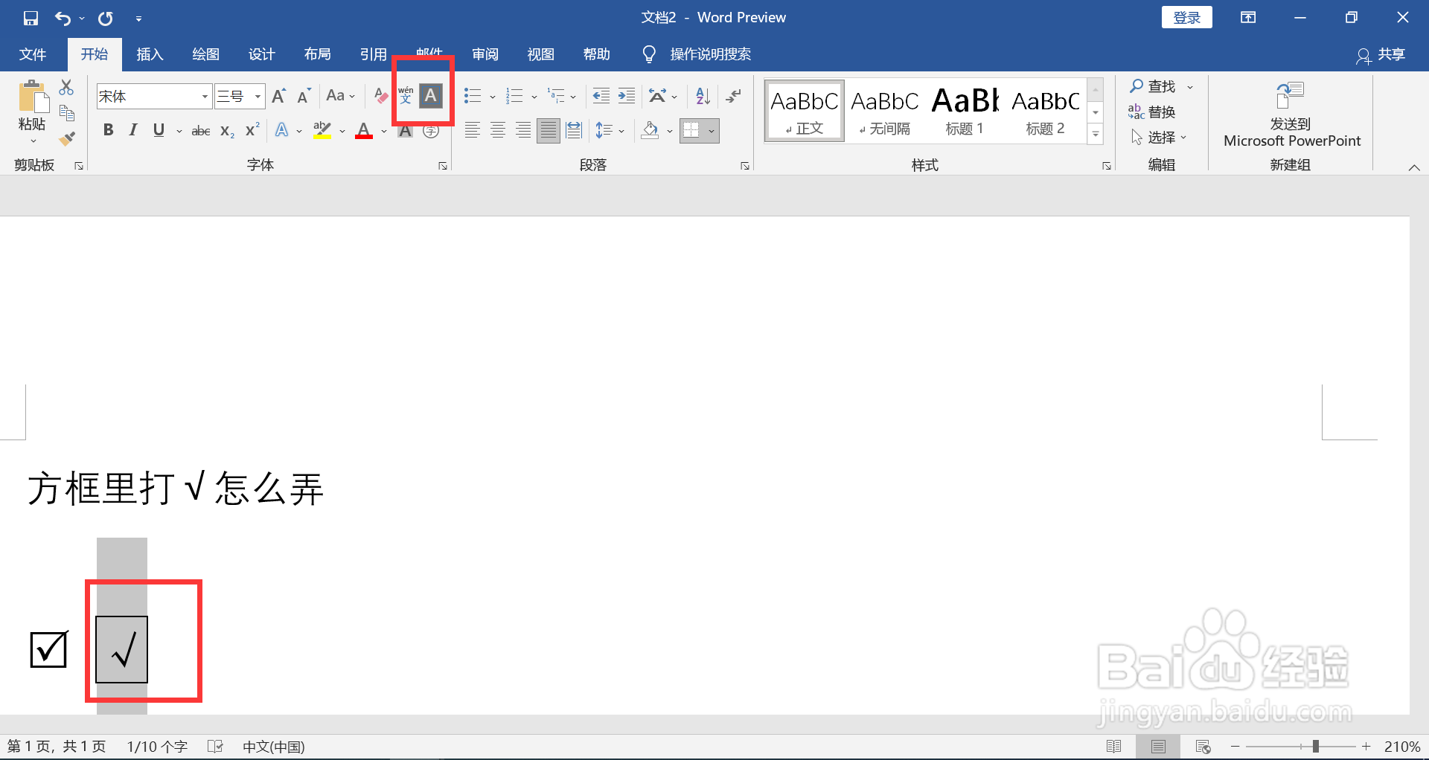This screenshot has width=1429, height=760.
Task: Sort paragraphs with A-Z icon
Action: (x=703, y=96)
